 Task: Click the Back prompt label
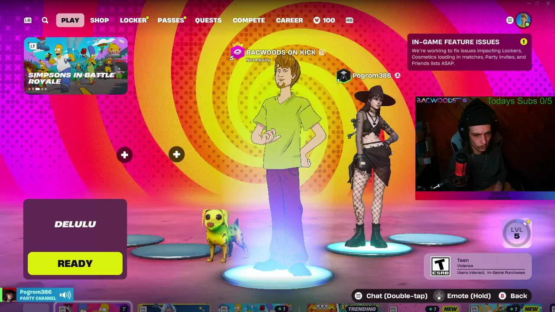click(519, 296)
